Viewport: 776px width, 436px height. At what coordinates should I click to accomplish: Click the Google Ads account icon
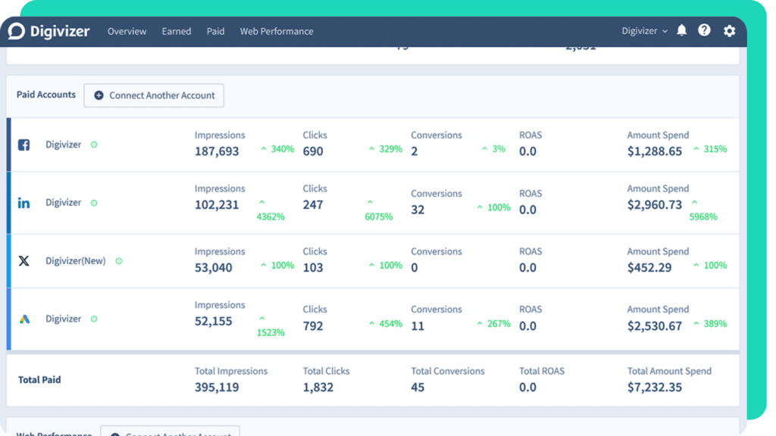pos(24,319)
